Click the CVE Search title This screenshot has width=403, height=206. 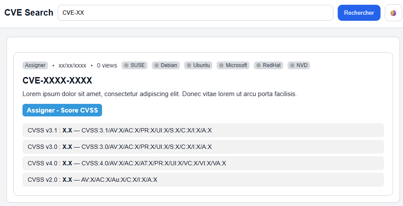29,13
